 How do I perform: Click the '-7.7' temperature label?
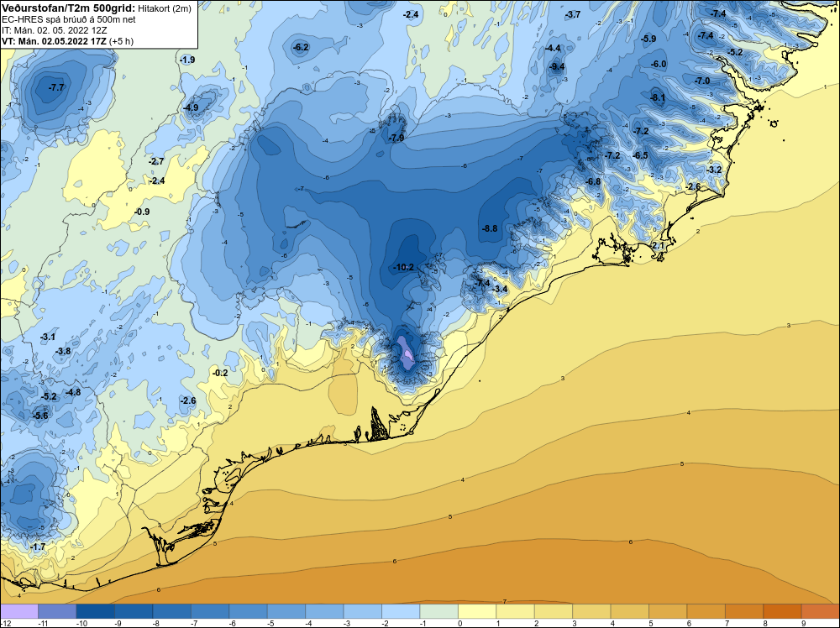[x=56, y=87]
